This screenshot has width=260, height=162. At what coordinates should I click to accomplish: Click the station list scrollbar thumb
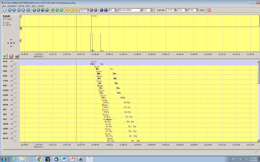(258, 73)
